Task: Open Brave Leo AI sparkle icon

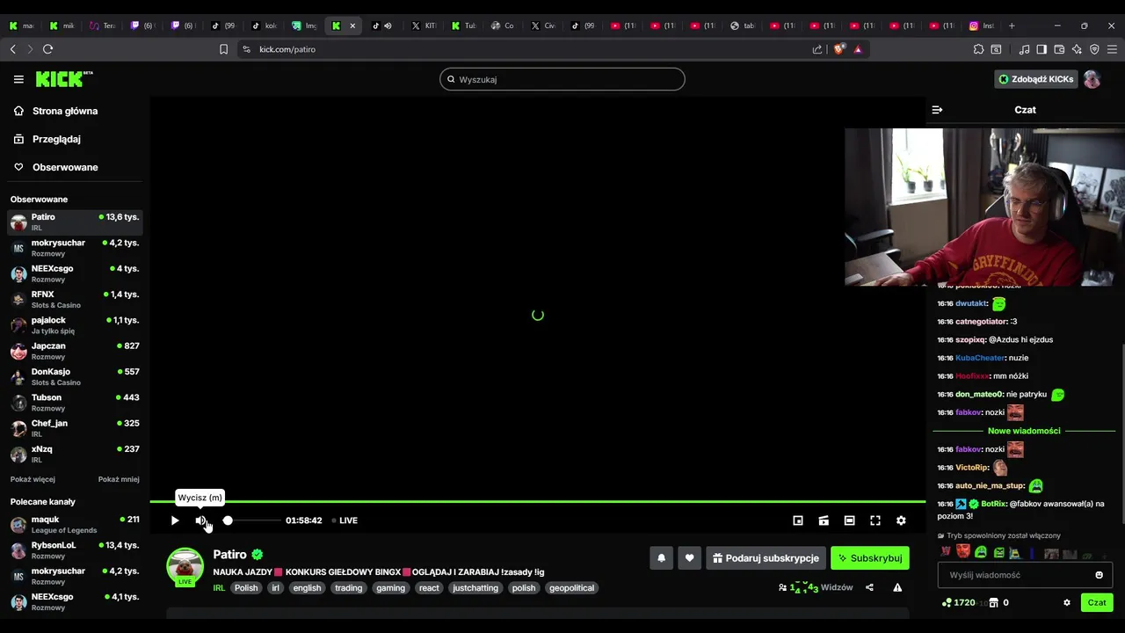Action: coord(1077,49)
